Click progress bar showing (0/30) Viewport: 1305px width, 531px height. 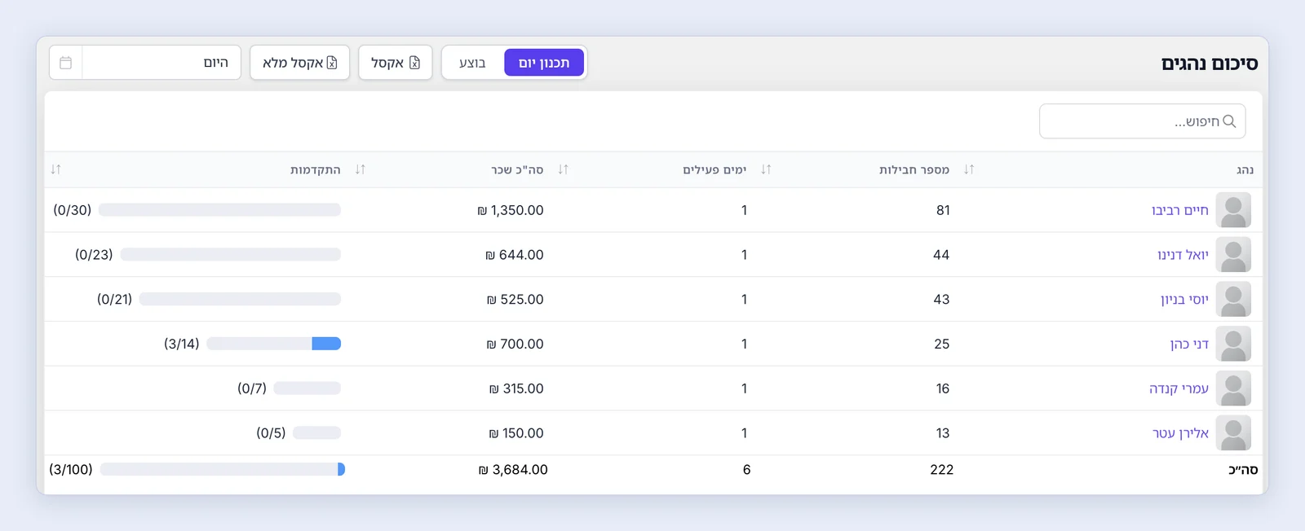219,210
